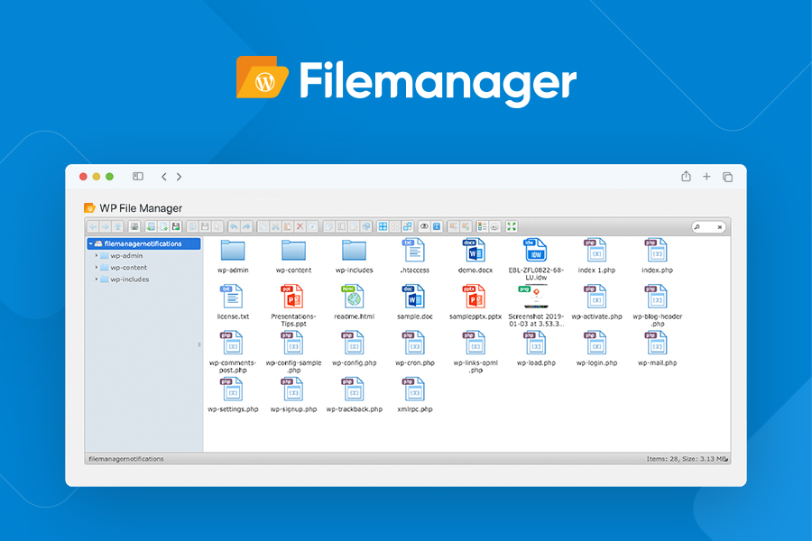Collapse the filemanagernotifications root folder
Viewport: 812px width, 541px height.
[x=90, y=243]
